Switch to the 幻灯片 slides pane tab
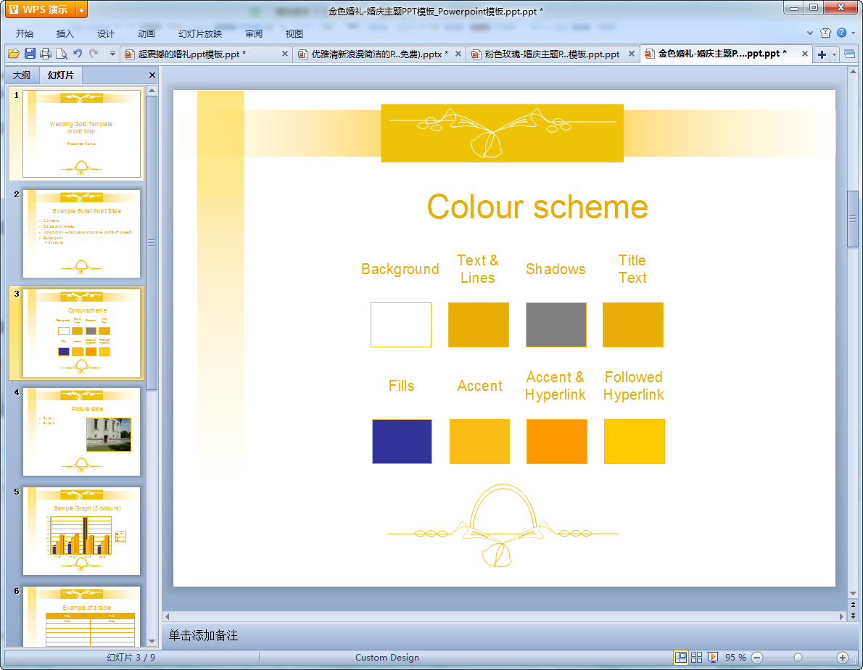This screenshot has width=863, height=670. 60,75
